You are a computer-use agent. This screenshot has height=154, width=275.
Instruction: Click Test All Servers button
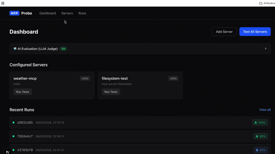coord(255,31)
